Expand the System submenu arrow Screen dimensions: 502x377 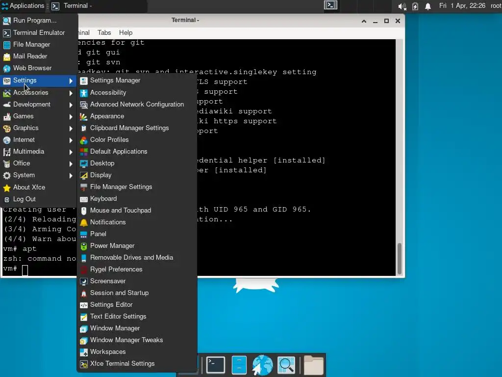click(71, 175)
